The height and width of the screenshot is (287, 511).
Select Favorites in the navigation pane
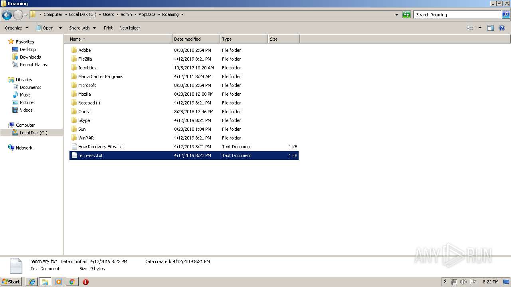(x=25, y=42)
